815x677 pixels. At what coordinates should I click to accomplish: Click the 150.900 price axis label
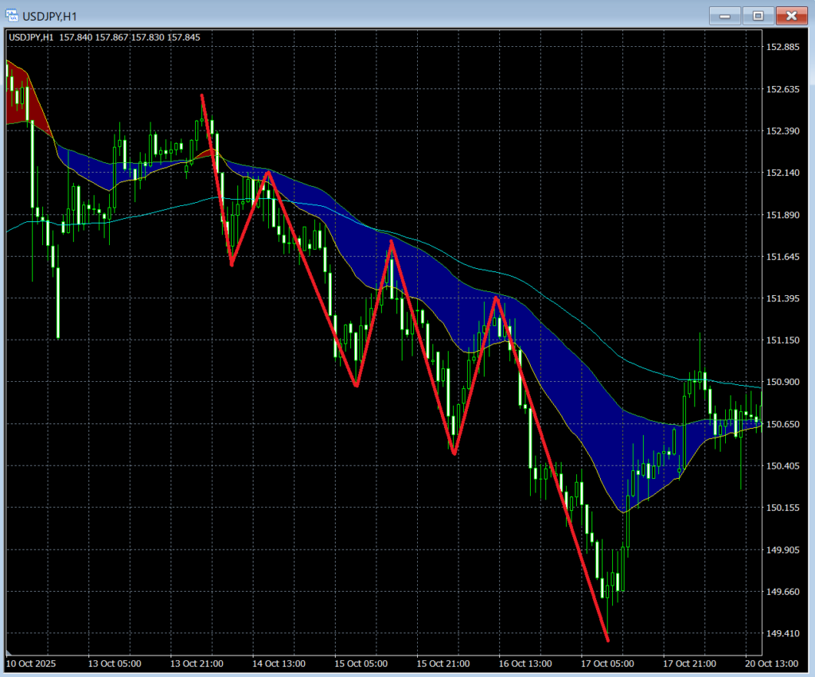coord(782,382)
